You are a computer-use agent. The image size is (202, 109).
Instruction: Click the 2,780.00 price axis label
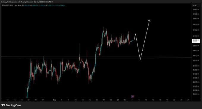pyautogui.click(x=196, y=30)
